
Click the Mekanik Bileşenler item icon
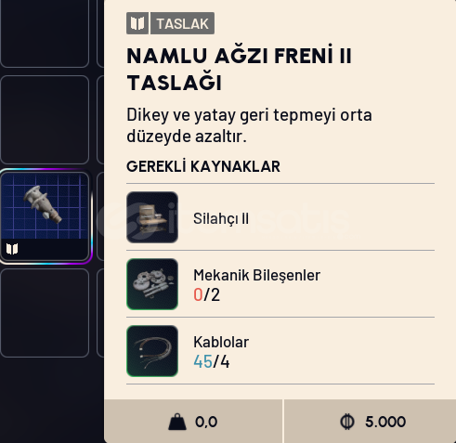pyautogui.click(x=152, y=284)
